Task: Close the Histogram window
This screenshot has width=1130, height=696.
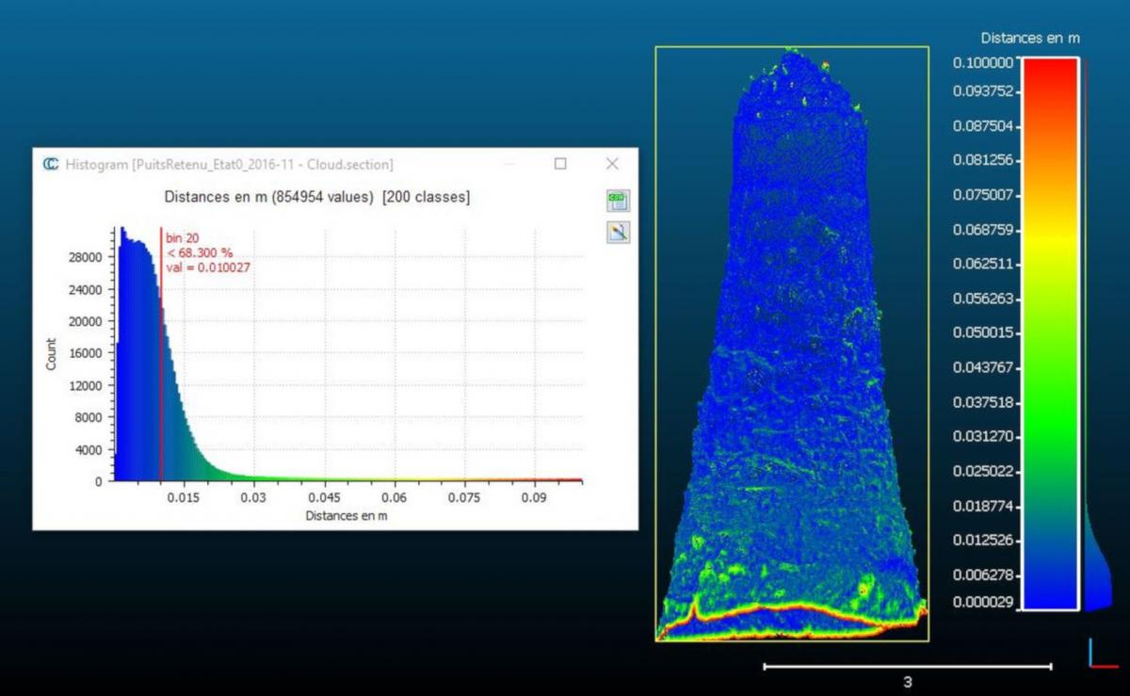Action: pyautogui.click(x=612, y=164)
